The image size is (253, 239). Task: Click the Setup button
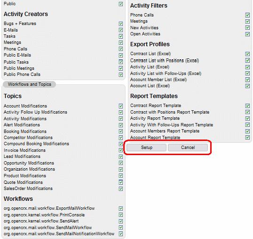(146, 148)
